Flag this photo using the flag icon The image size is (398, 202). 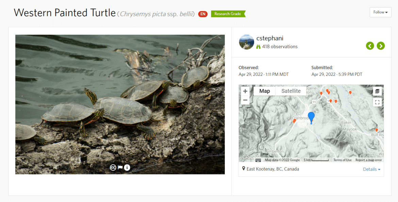click(x=120, y=167)
